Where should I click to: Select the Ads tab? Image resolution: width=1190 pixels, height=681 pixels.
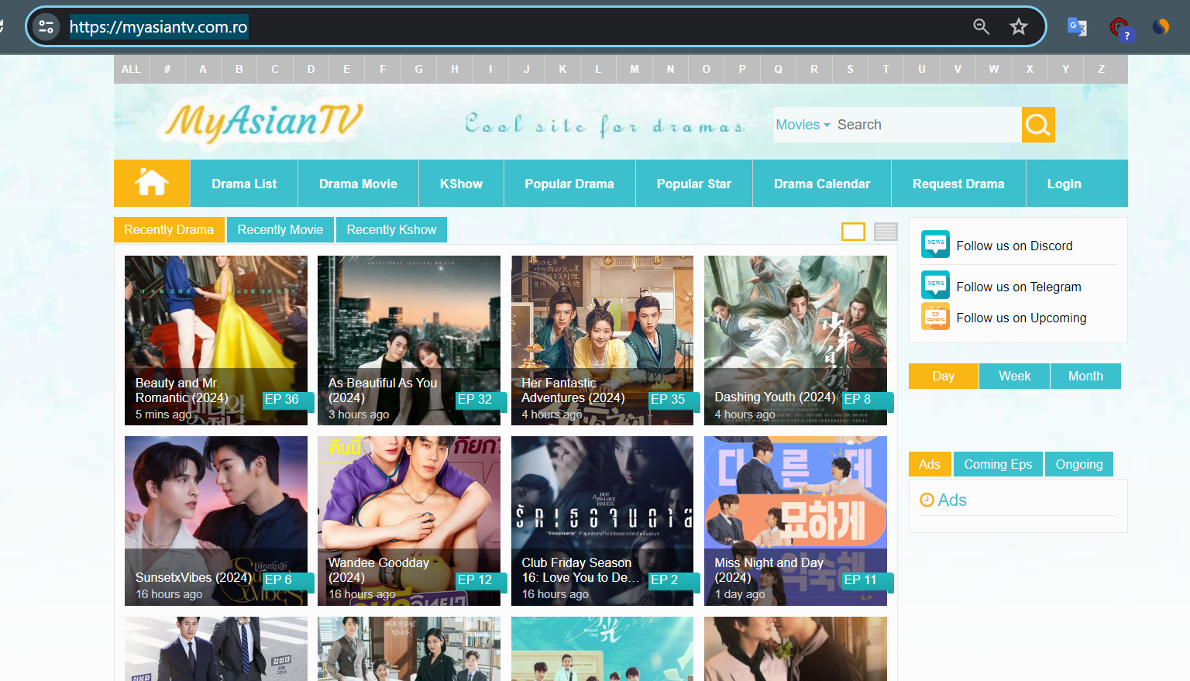(930, 464)
